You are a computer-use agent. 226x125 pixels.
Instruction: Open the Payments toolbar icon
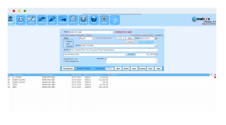[x=42, y=20]
